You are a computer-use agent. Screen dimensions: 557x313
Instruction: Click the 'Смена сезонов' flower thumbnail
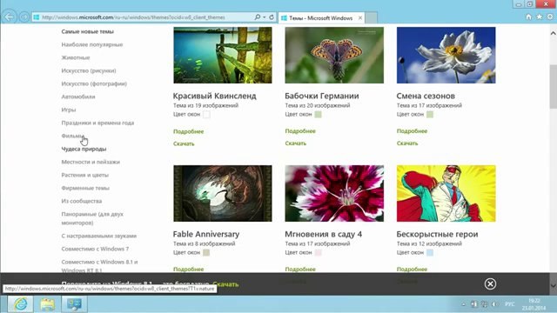click(x=446, y=55)
